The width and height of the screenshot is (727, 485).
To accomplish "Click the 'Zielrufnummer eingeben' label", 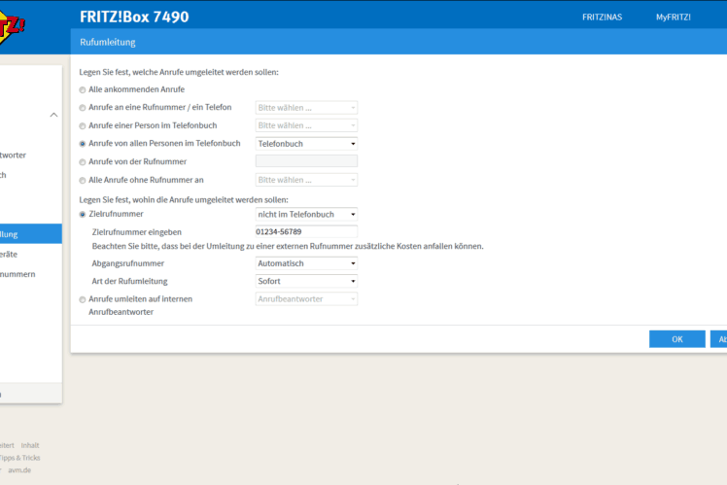I will [137, 232].
